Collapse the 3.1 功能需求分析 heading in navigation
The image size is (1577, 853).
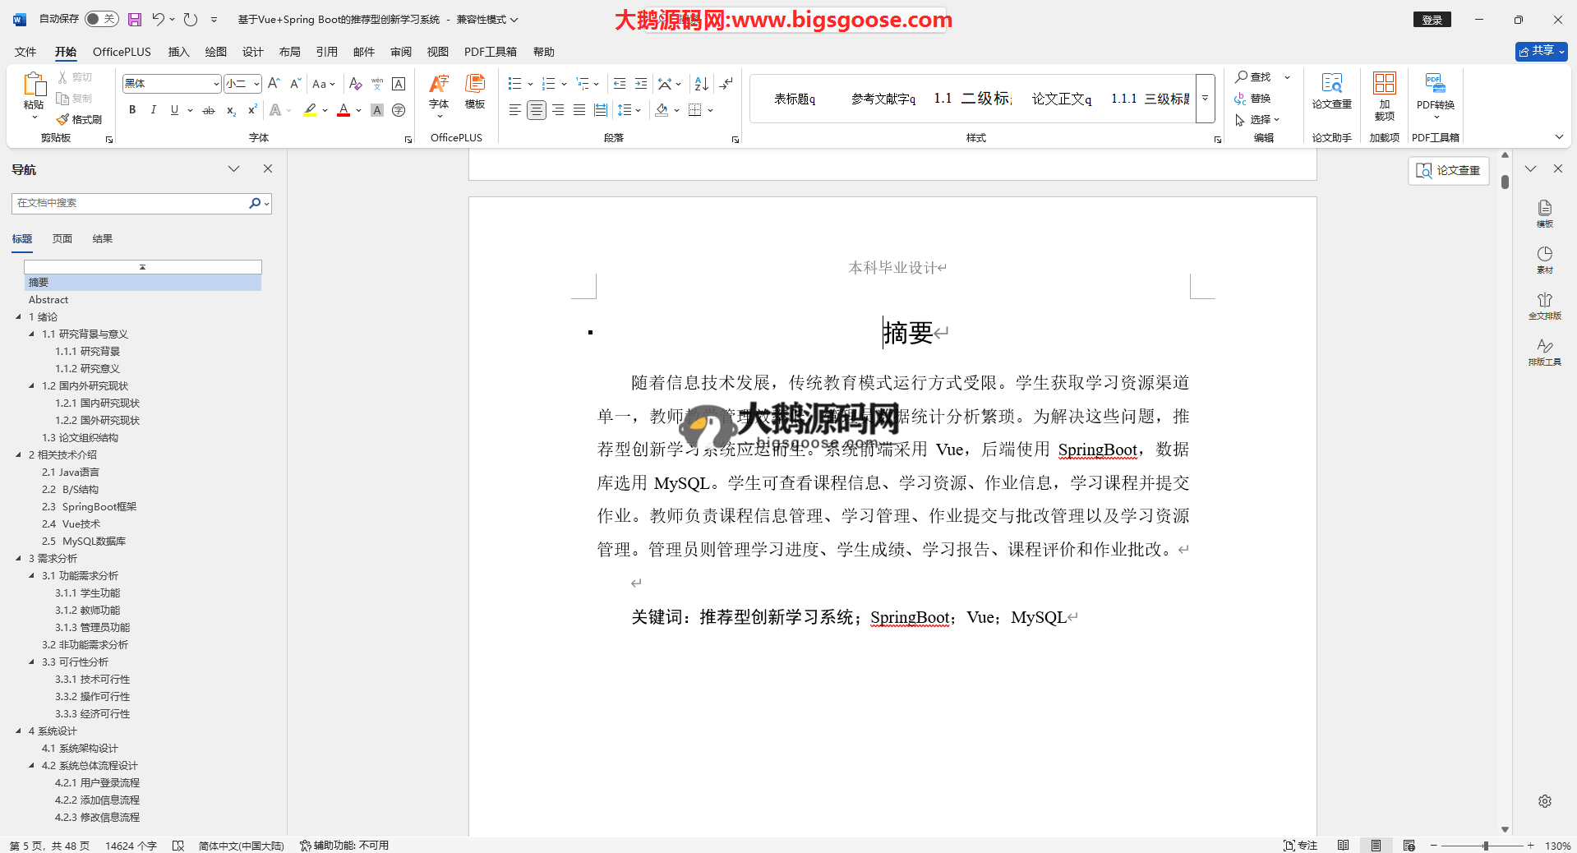(x=32, y=576)
